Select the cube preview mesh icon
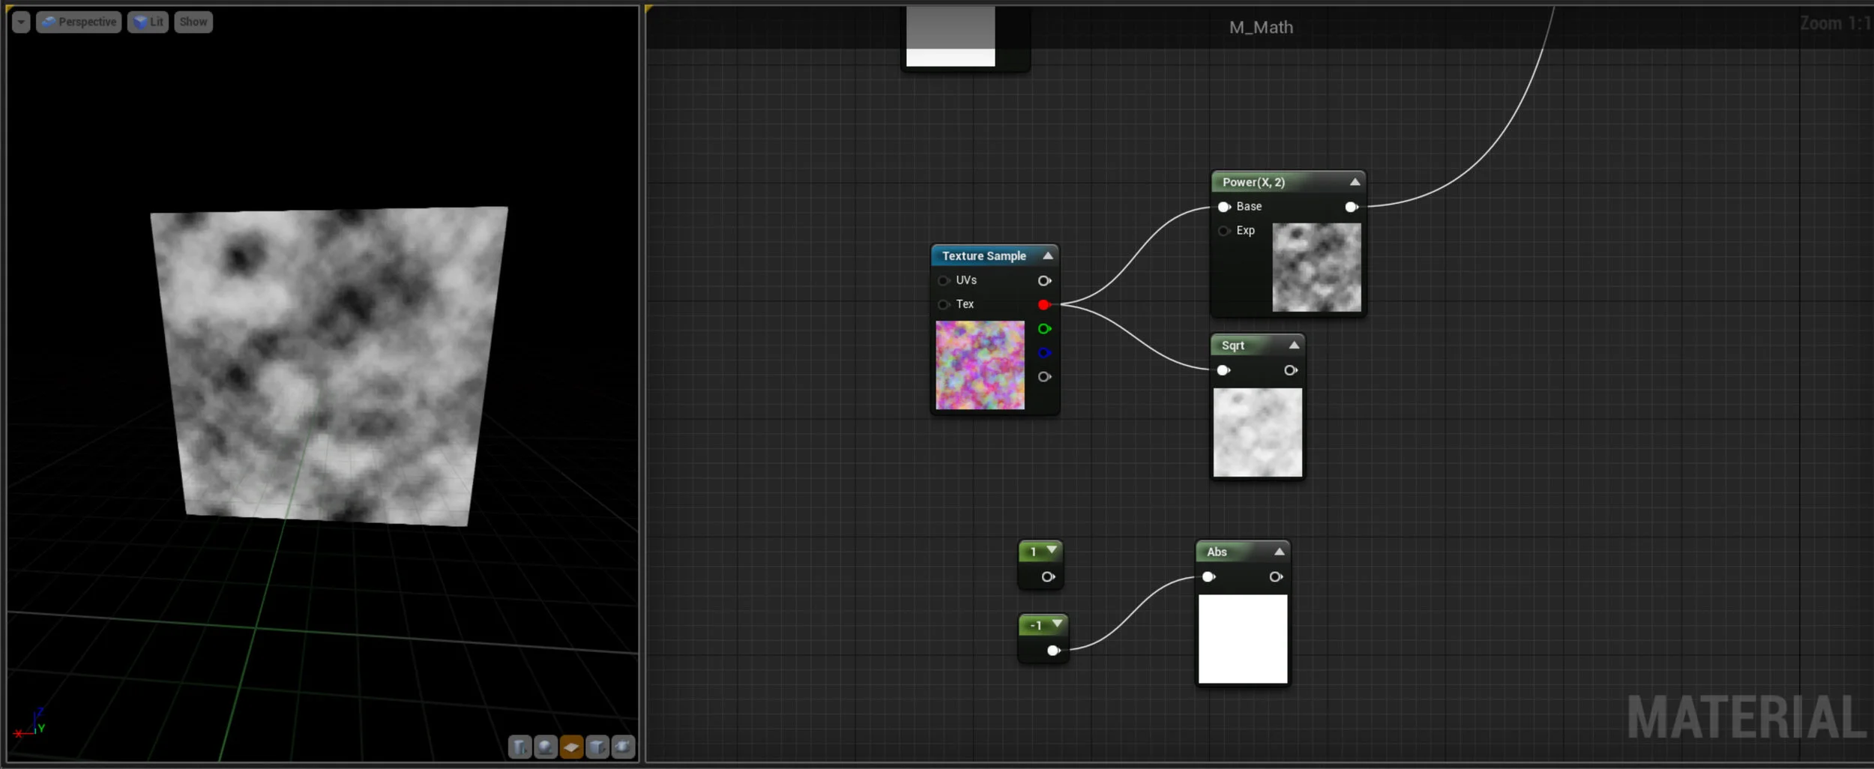The height and width of the screenshot is (769, 1874). pos(597,747)
